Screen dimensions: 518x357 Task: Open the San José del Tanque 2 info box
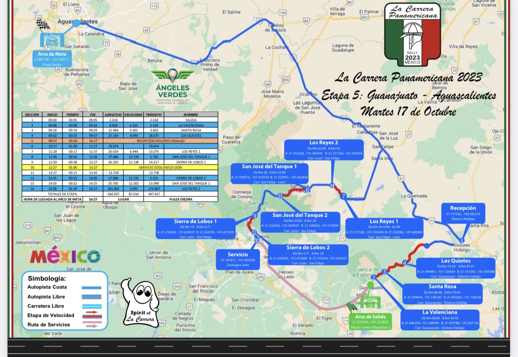click(x=300, y=222)
